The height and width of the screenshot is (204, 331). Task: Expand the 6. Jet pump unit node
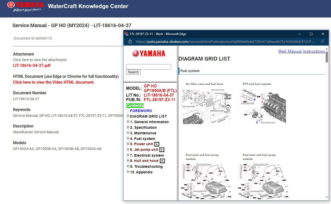(128, 150)
